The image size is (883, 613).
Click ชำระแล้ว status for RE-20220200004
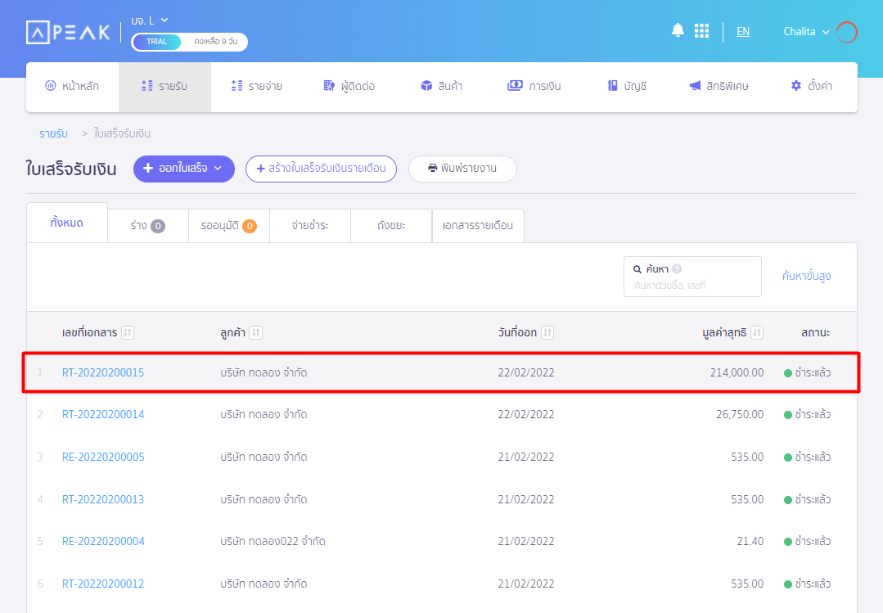click(x=808, y=541)
